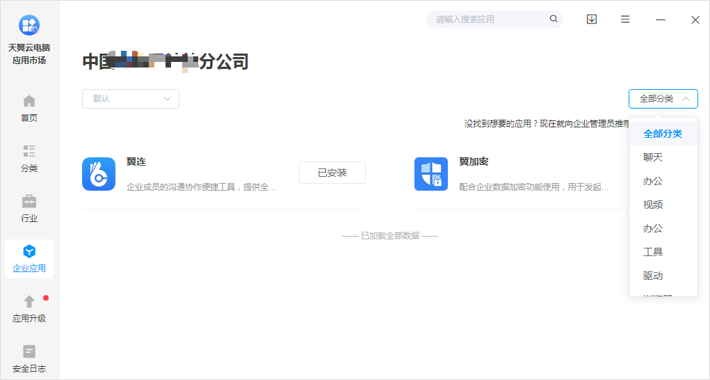
Task: Focus the 请输入搜索应用 search field
Action: pyautogui.click(x=487, y=19)
